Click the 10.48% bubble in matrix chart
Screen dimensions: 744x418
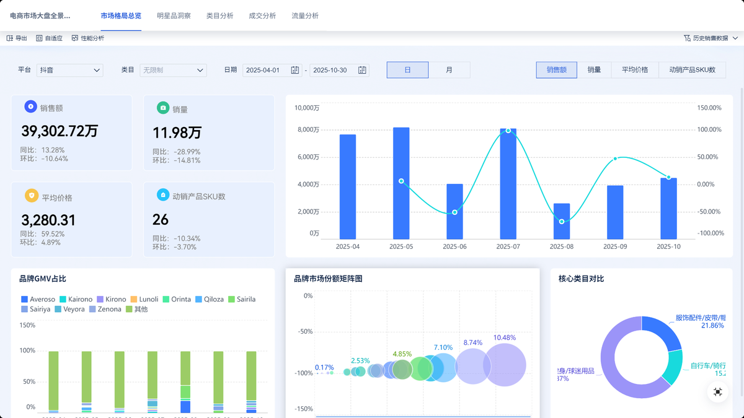pos(505,365)
